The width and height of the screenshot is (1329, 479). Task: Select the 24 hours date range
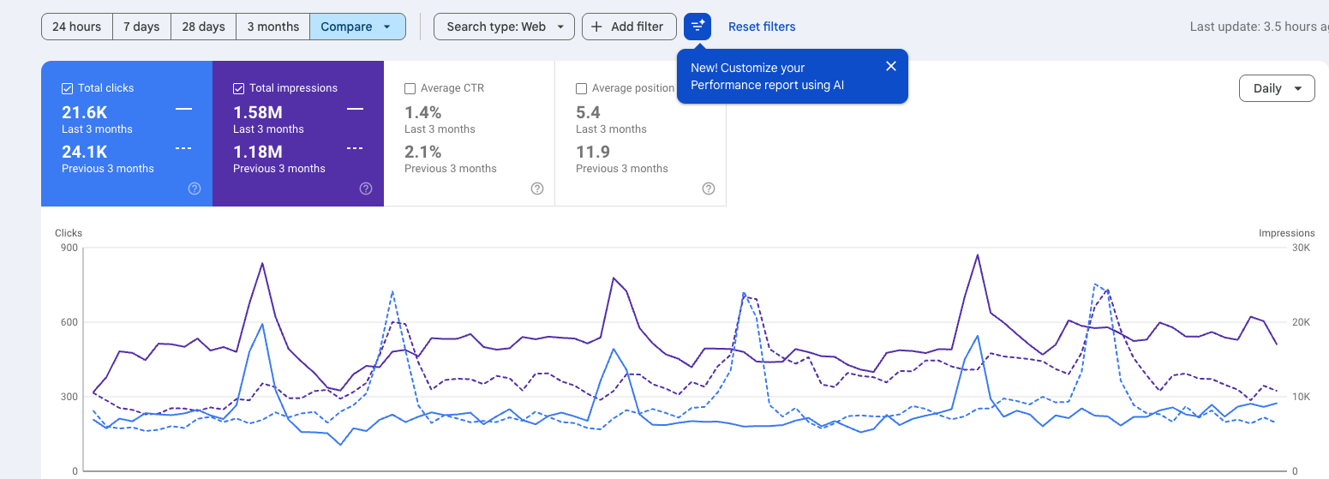coord(76,27)
